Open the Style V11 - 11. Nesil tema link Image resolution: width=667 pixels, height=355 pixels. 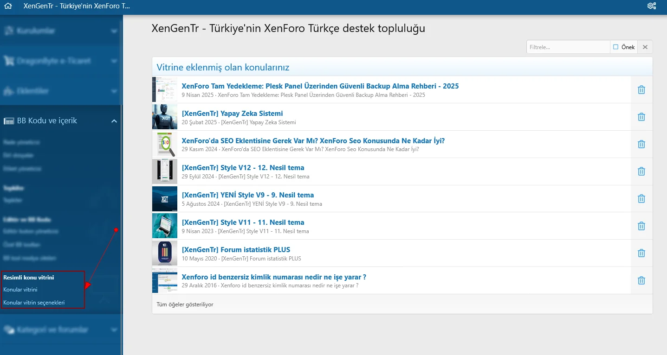243,222
